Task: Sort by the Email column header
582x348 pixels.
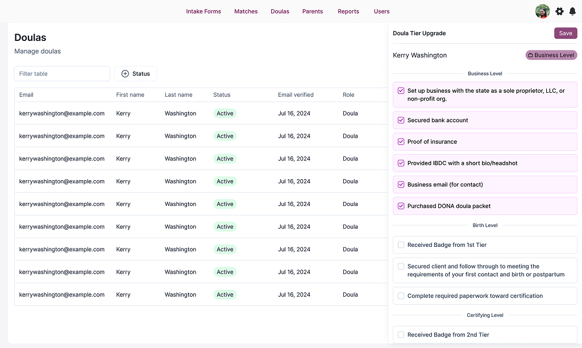Action: pos(26,95)
